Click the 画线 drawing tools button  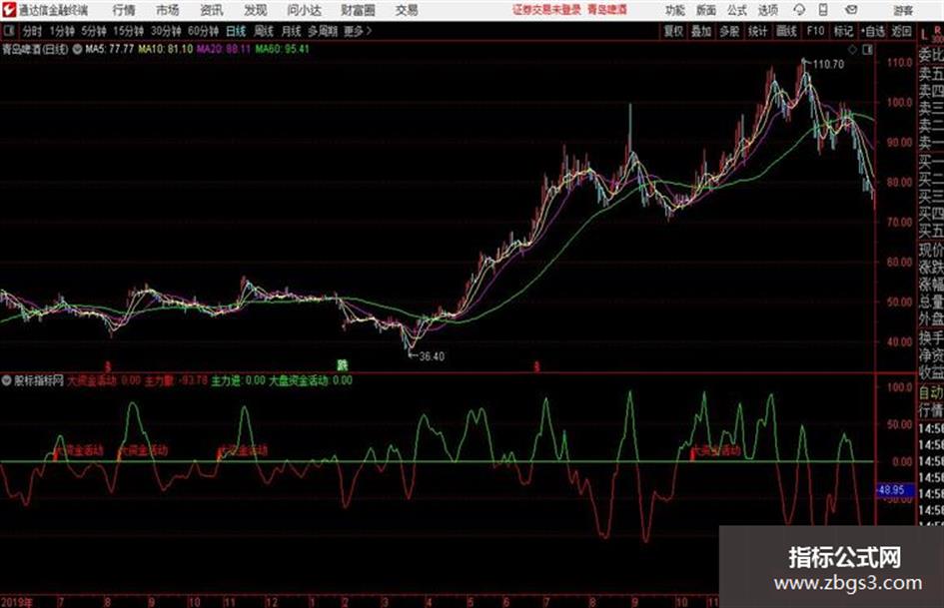(786, 31)
